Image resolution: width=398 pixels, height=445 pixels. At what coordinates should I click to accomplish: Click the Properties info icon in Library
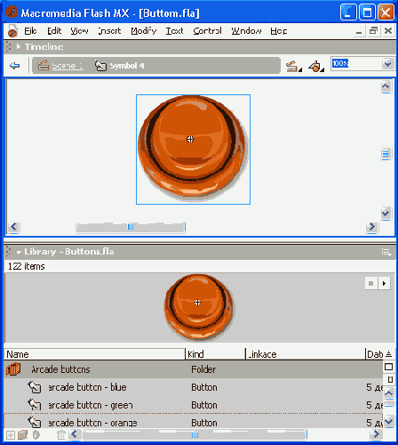pyautogui.click(x=36, y=435)
